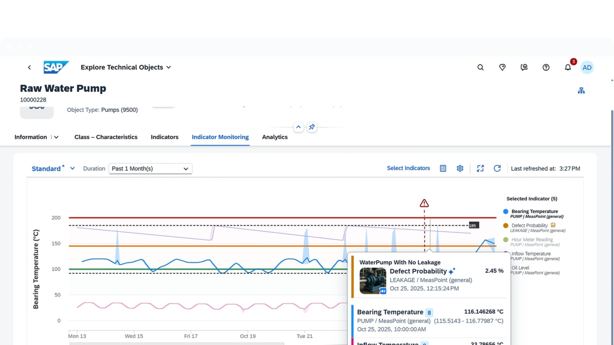Click the diamond Joule assistant icon

click(x=502, y=67)
